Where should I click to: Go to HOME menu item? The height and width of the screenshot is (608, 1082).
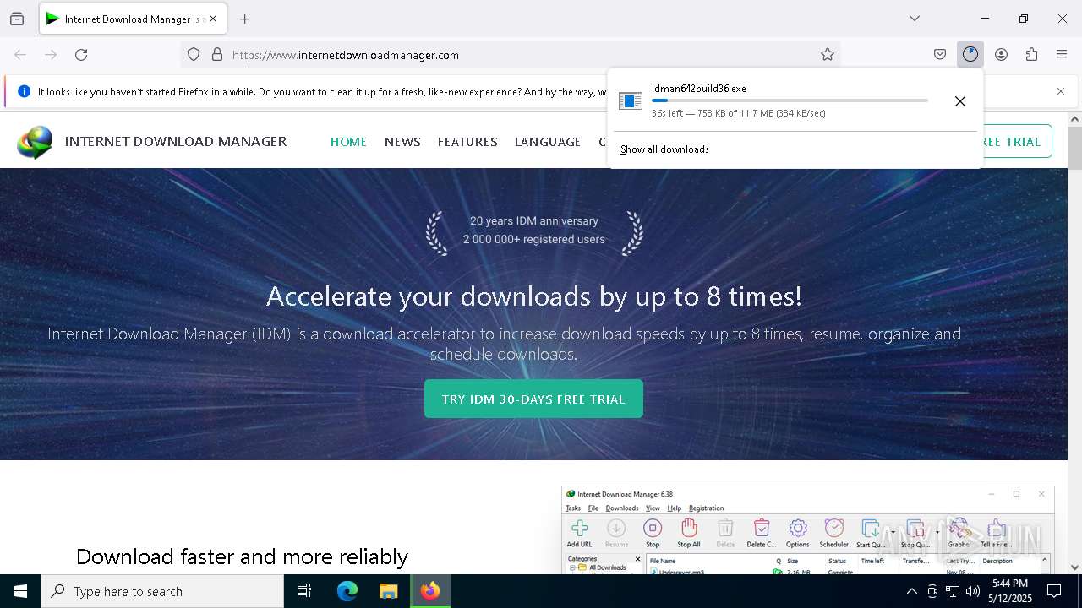pyautogui.click(x=348, y=142)
